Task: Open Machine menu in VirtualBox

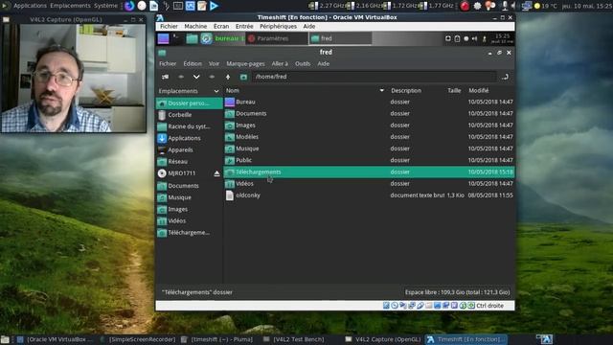Action: pyautogui.click(x=195, y=26)
